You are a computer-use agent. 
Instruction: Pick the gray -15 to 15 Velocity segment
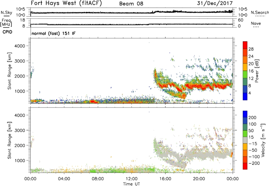(245, 140)
